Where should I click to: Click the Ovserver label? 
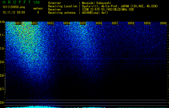pyautogui.click(x=55, y=3)
